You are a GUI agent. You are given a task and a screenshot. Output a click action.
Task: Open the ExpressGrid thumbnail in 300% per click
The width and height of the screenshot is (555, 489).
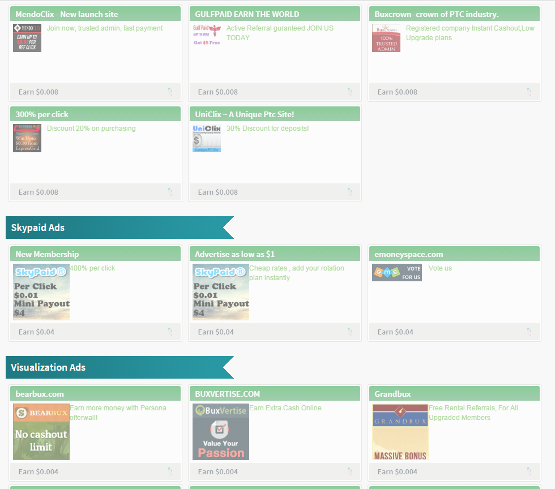point(27,138)
